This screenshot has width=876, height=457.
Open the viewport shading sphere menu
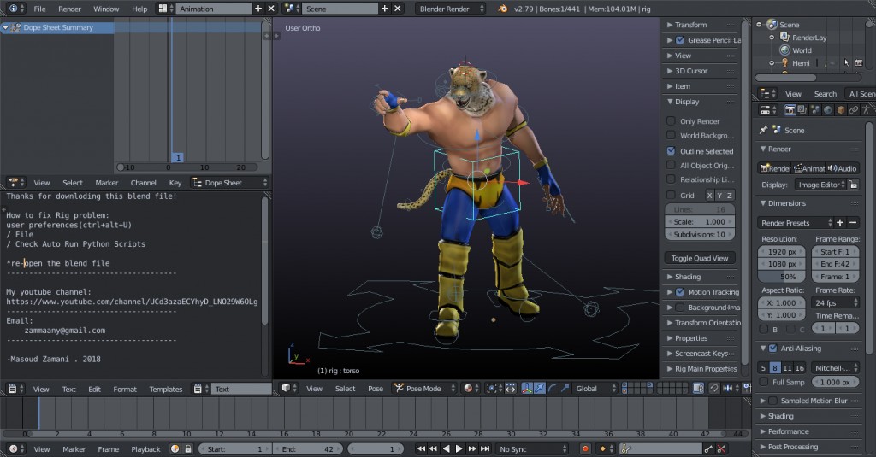tap(471, 389)
